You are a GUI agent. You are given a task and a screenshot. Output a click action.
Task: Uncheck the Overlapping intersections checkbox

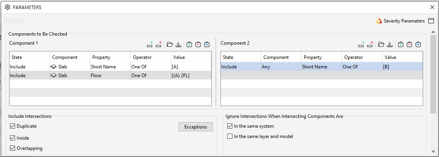point(12,148)
